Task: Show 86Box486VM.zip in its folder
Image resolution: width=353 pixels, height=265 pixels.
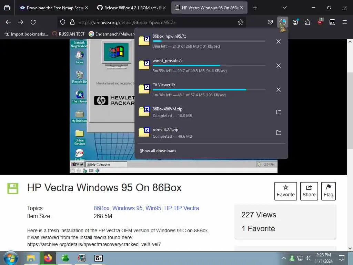Action: tap(279, 112)
